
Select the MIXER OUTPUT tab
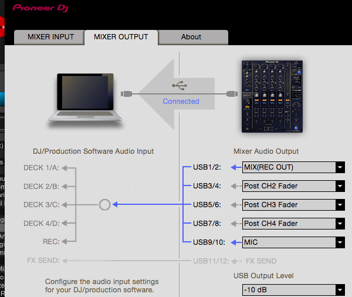click(121, 37)
